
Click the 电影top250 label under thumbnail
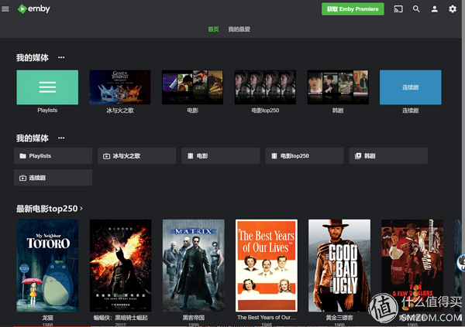(265, 111)
